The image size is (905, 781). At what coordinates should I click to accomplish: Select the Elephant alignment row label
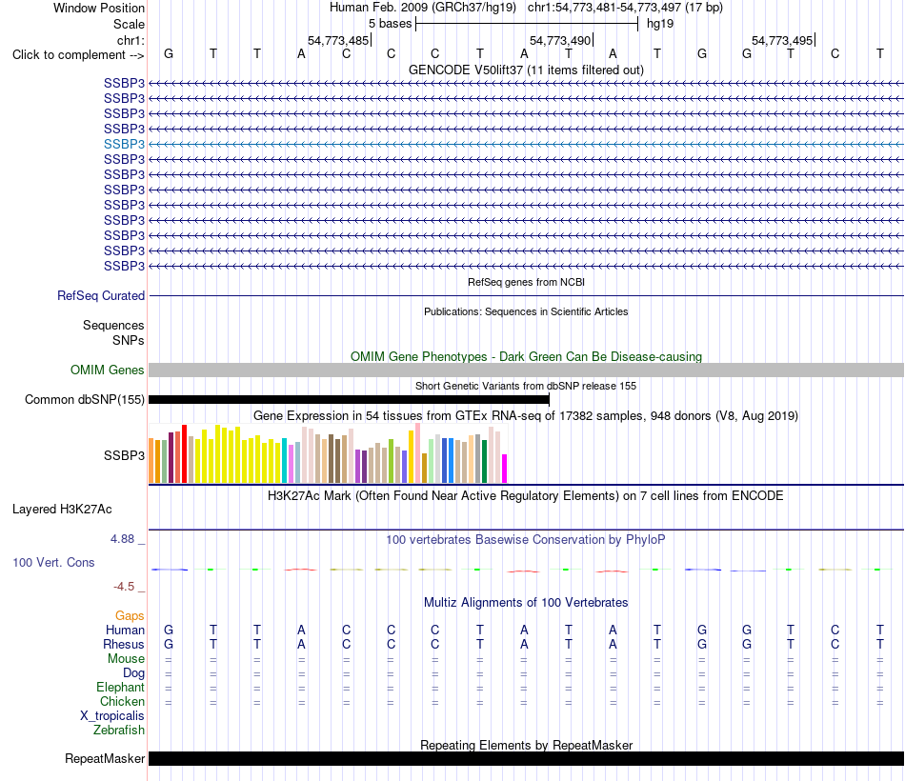coord(120,687)
